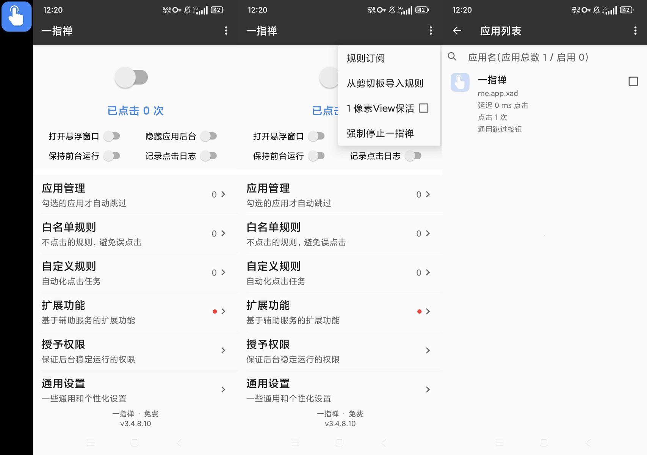The width and height of the screenshot is (647, 455).
Task: Click the battery indicator in left screen status bar
Action: (217, 10)
